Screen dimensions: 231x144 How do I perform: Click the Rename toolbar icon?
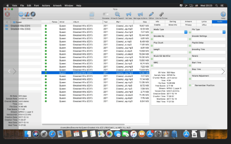click(106, 14)
